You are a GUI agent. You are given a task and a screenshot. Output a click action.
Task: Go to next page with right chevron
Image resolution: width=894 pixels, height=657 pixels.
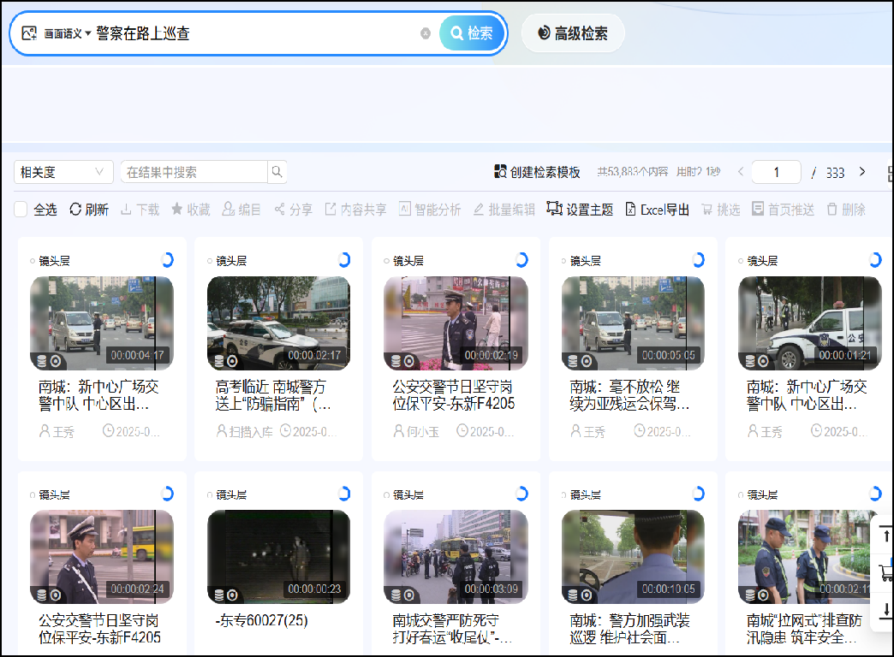pos(862,171)
